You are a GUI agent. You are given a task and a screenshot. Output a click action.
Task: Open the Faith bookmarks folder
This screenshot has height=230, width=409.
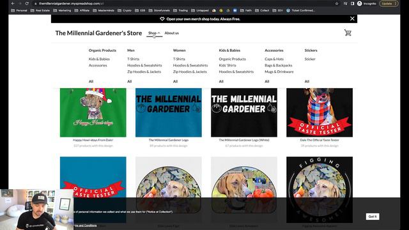tap(245, 10)
